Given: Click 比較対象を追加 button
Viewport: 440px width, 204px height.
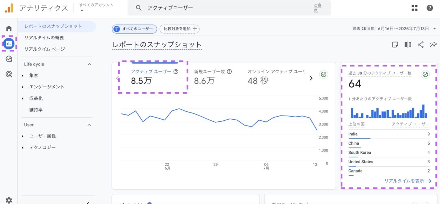Looking at the screenshot, I should pyautogui.click(x=179, y=29).
